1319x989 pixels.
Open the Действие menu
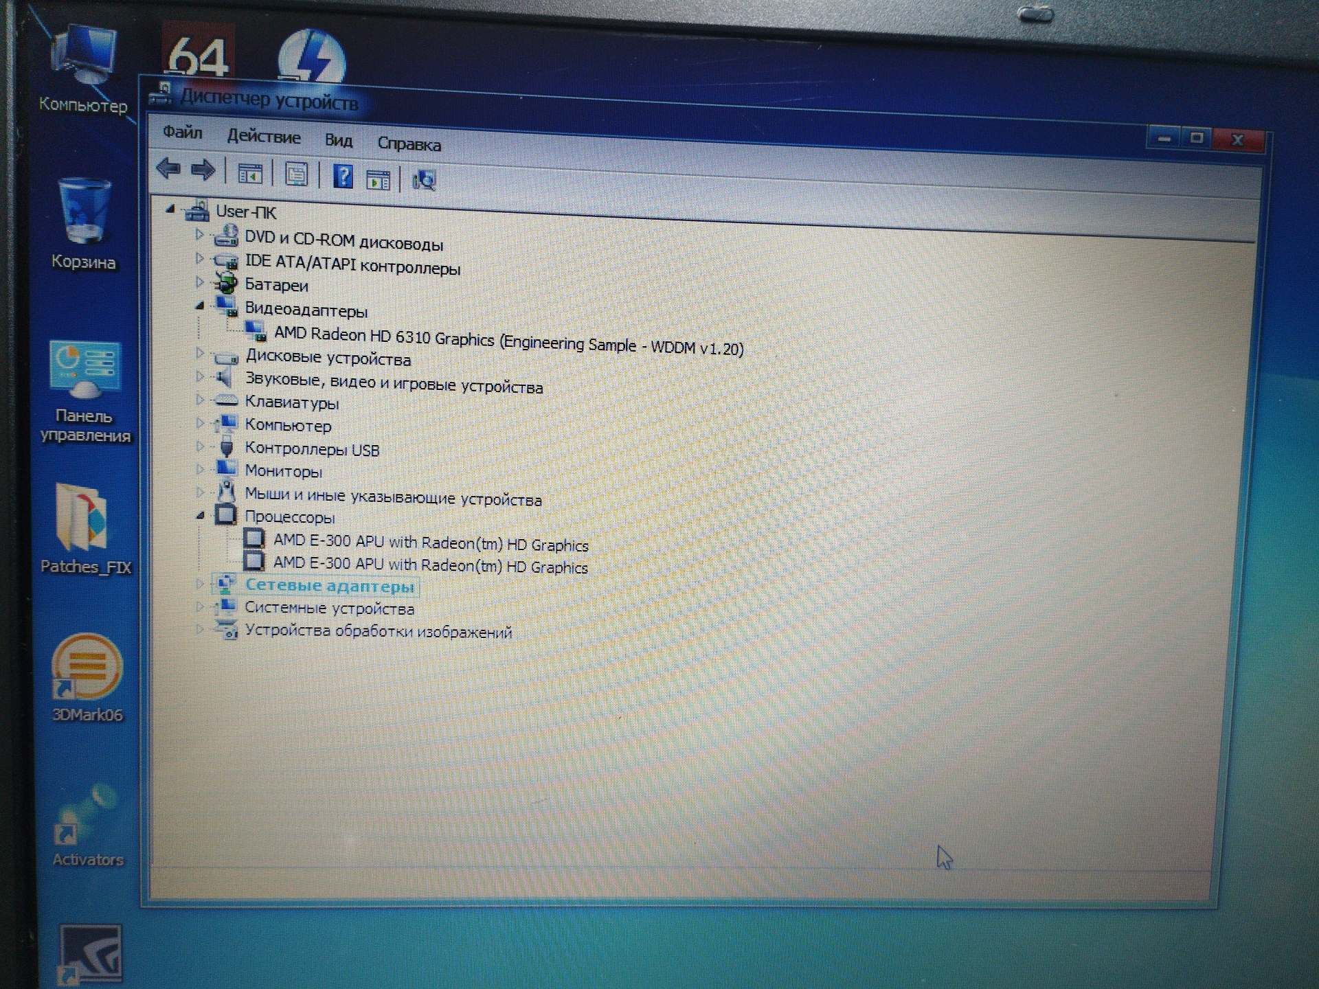click(264, 137)
